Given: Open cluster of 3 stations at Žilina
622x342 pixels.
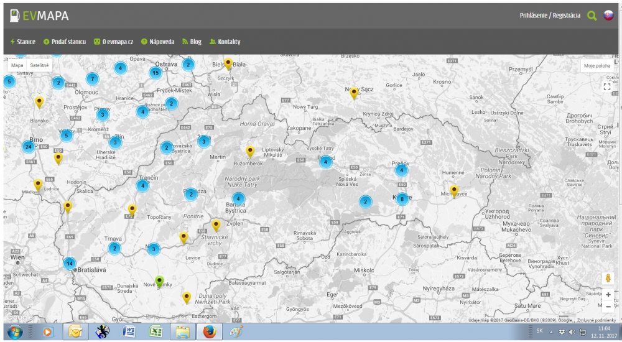Looking at the screenshot, I should pyautogui.click(x=204, y=141).
